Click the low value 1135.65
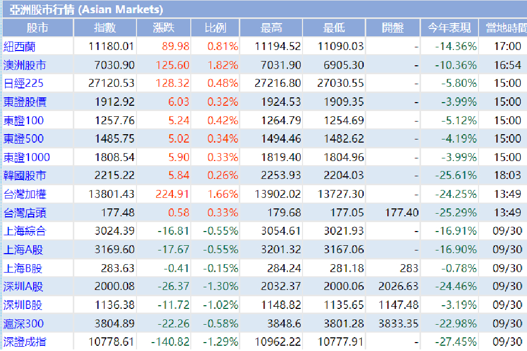 [344, 305]
